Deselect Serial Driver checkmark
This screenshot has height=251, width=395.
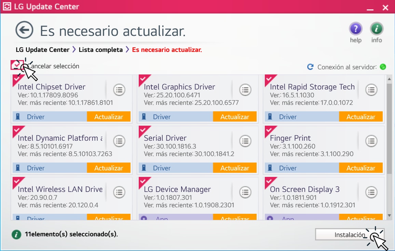coord(143,130)
